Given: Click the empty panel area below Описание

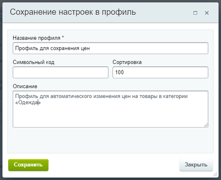Looking at the screenshot, I should [x=110, y=140].
